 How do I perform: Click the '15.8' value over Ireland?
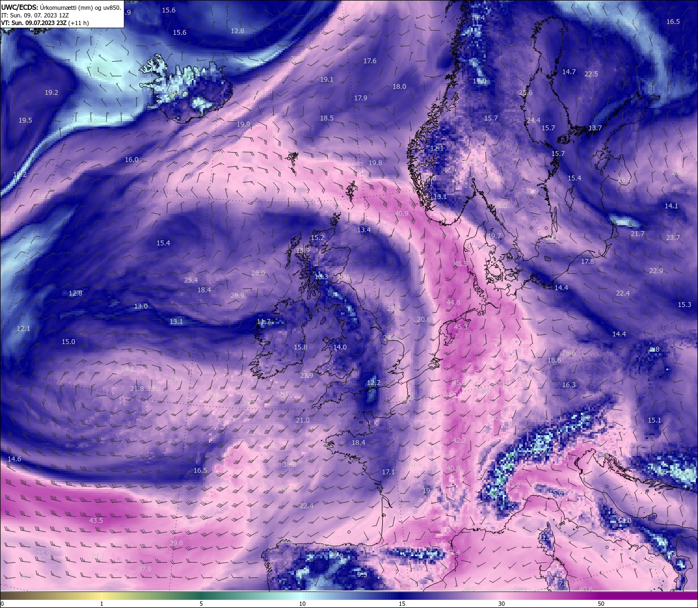300,347
